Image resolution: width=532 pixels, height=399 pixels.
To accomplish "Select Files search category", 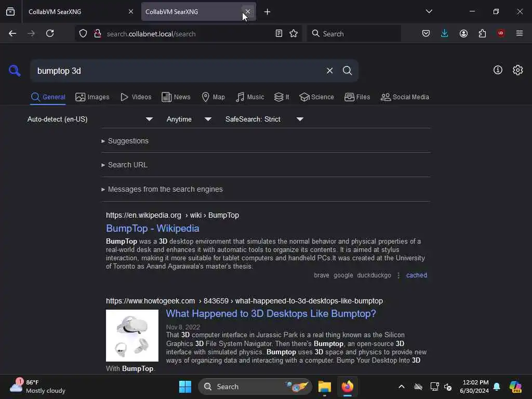I will [x=357, y=97].
